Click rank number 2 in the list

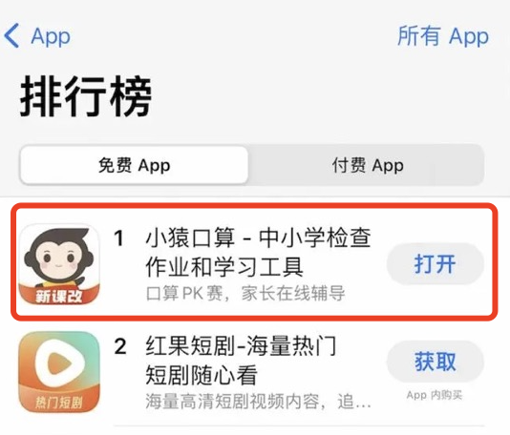pos(120,346)
